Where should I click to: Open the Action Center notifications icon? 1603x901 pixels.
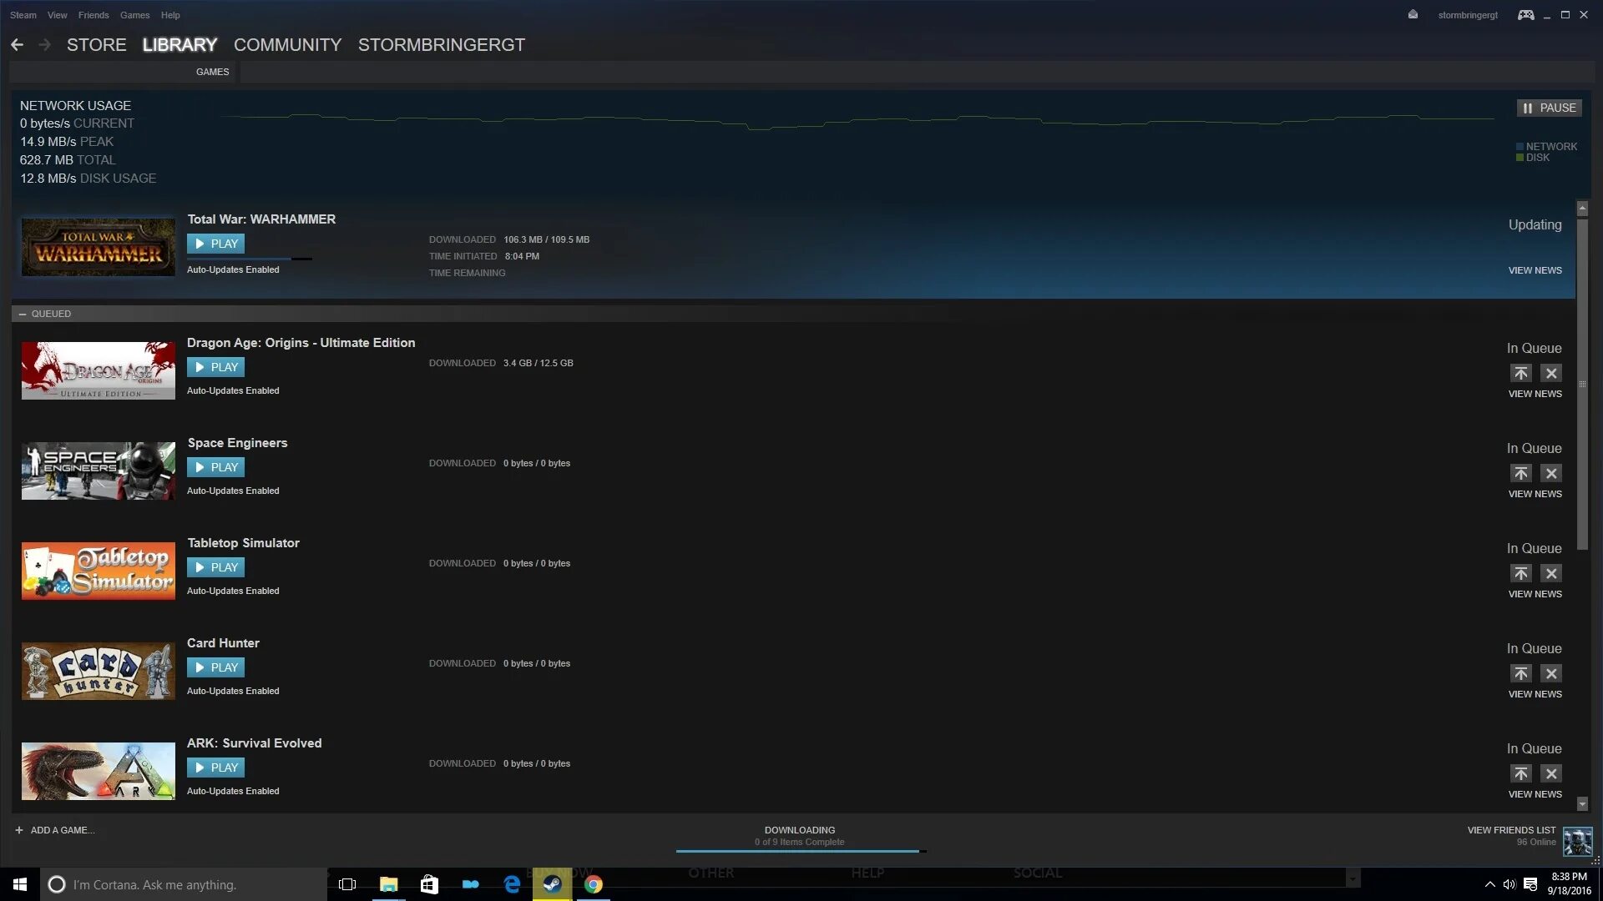[1530, 884]
